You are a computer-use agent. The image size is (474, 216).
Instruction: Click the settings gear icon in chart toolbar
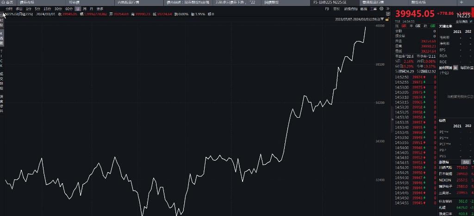pos(381,8)
